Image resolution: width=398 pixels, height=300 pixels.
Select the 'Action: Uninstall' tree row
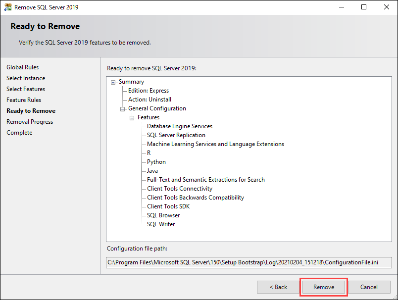pos(150,100)
